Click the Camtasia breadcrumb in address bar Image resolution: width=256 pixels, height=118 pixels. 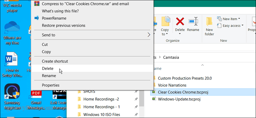click(171, 57)
